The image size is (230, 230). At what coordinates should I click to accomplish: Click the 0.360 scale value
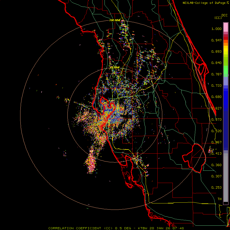216,165
